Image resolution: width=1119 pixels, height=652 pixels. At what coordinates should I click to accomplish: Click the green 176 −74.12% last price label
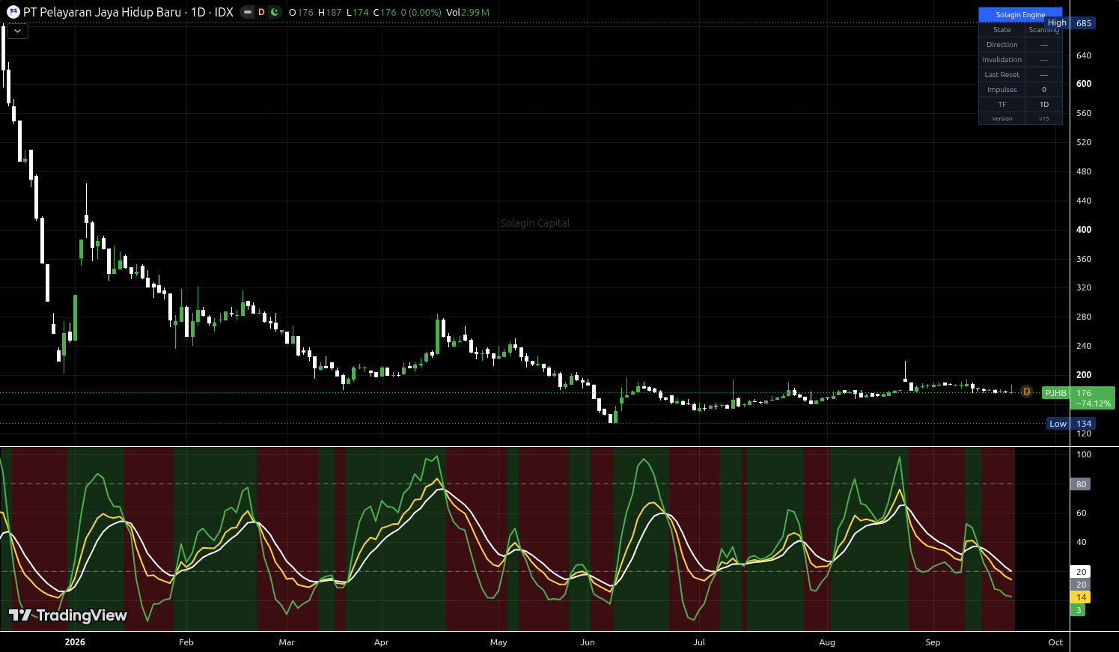(x=1094, y=398)
